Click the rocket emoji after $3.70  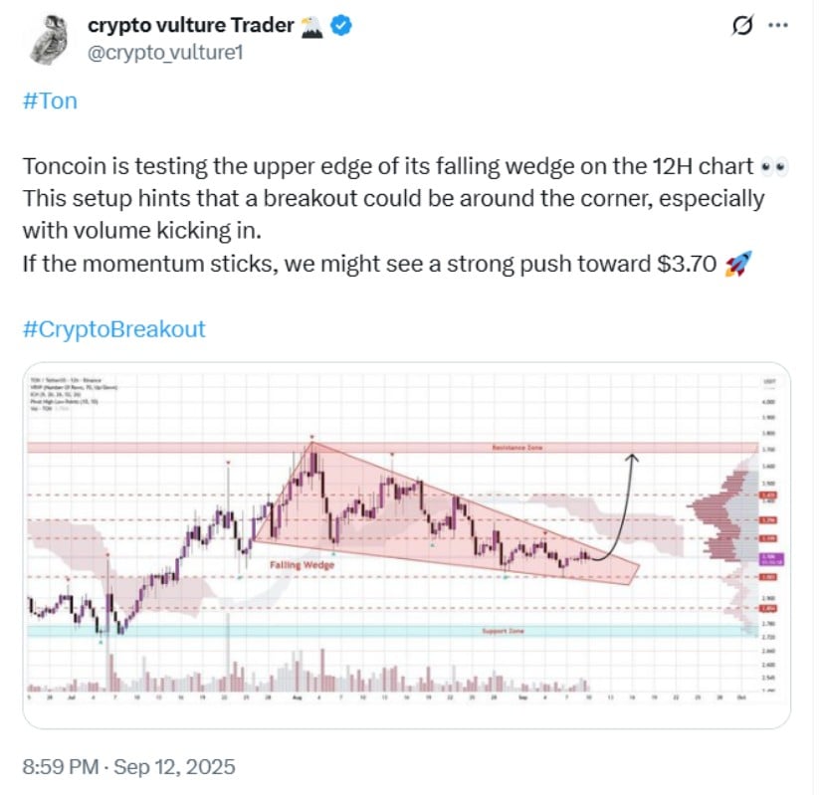click(x=738, y=264)
